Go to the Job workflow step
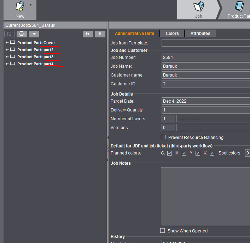250x243 pixels. pos(198,10)
